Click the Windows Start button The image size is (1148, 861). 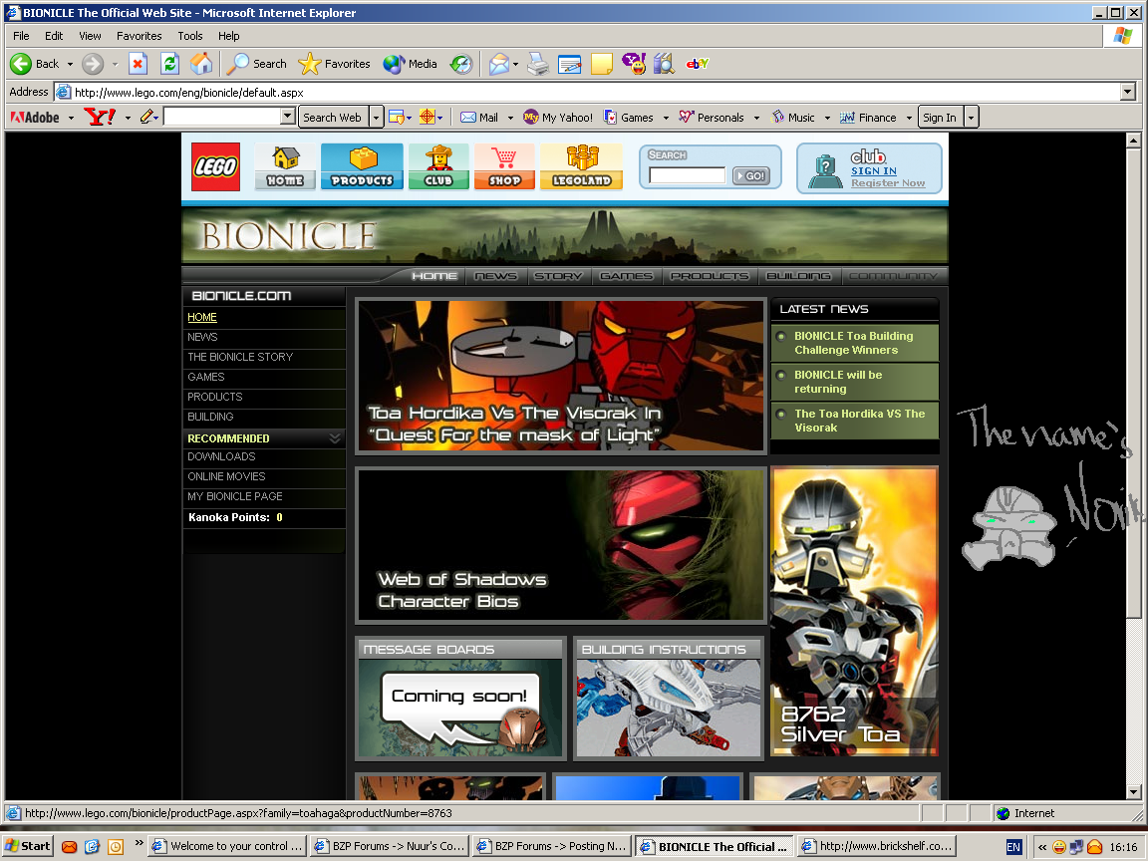tap(28, 846)
